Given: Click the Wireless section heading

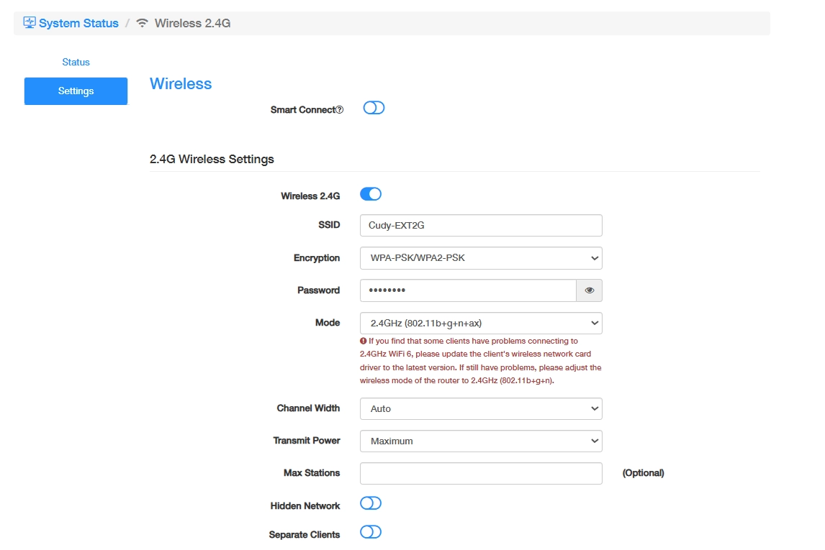Looking at the screenshot, I should pyautogui.click(x=181, y=83).
